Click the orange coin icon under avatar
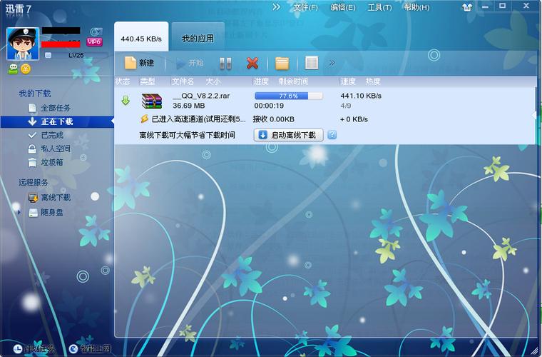This screenshot has width=542, height=357. (26, 69)
